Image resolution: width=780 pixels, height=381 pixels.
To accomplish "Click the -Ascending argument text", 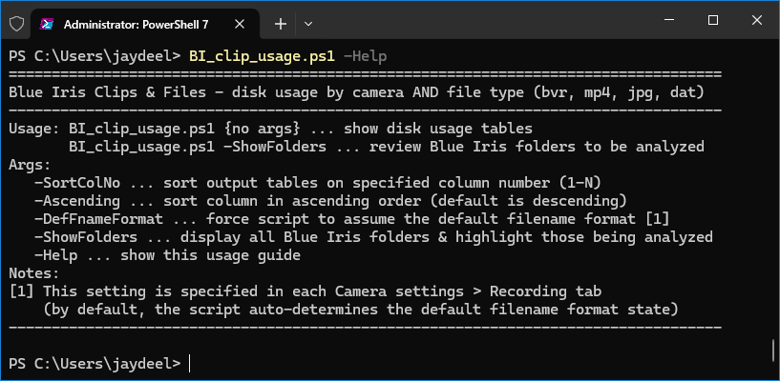I will [x=77, y=201].
